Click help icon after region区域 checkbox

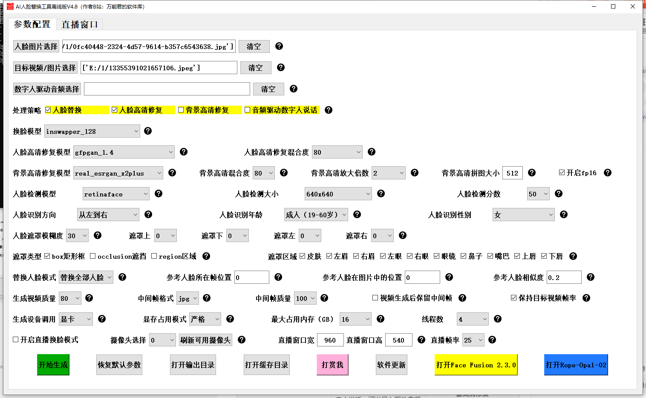click(206, 256)
